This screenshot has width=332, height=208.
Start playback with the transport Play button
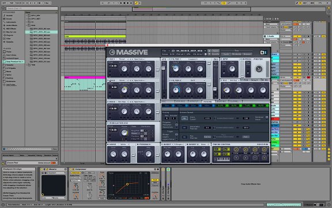121,3
